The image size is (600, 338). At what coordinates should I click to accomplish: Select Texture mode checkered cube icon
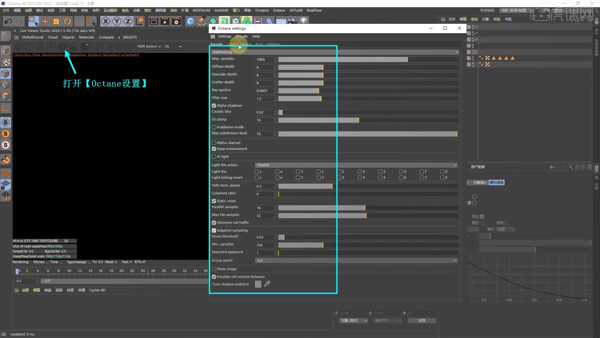pos(6,62)
